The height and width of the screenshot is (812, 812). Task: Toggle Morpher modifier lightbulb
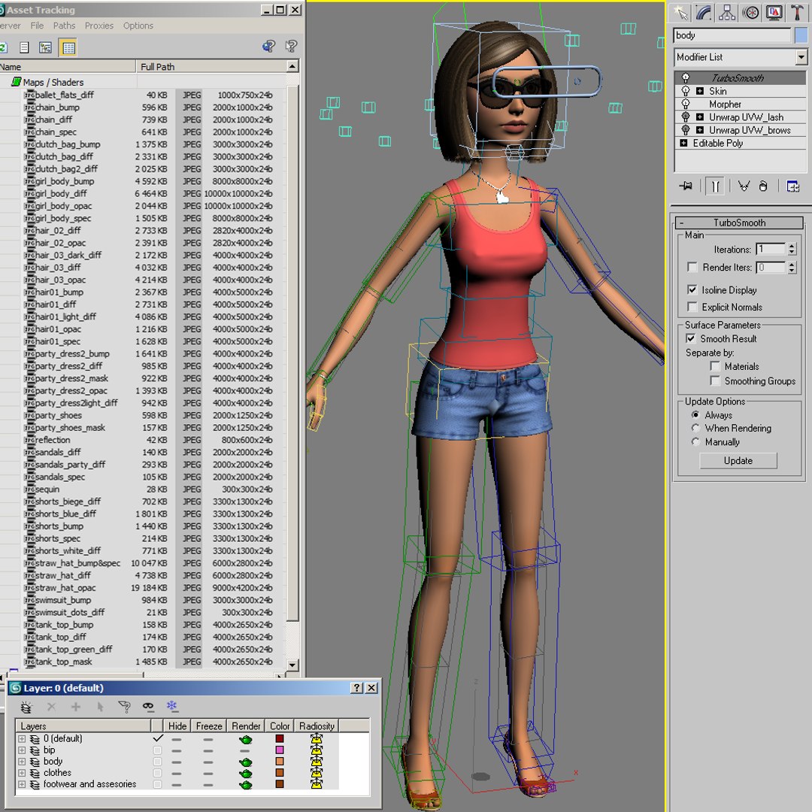coord(686,104)
